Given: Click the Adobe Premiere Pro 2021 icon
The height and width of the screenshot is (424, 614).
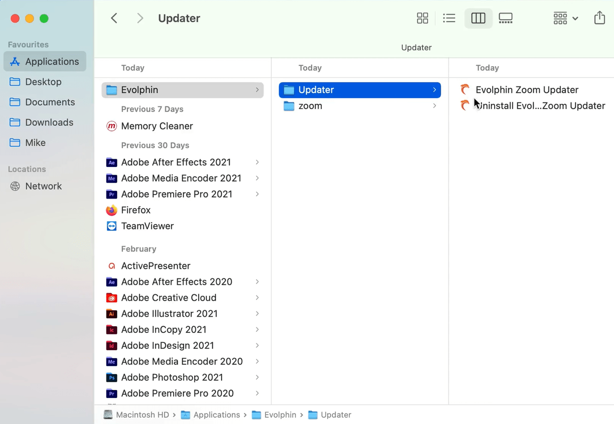Looking at the screenshot, I should point(111,194).
